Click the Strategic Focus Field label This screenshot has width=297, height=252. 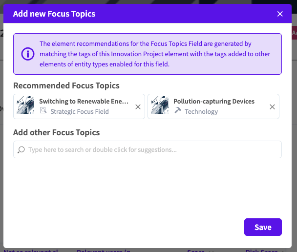point(79,111)
